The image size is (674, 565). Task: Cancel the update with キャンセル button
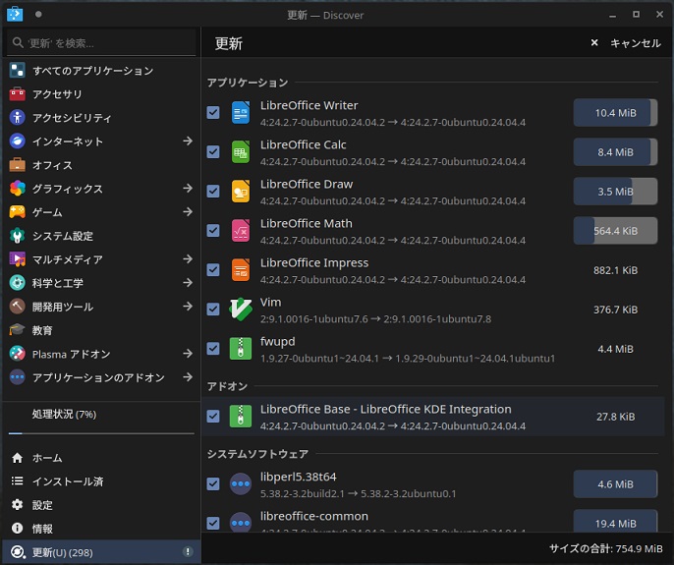pos(626,43)
